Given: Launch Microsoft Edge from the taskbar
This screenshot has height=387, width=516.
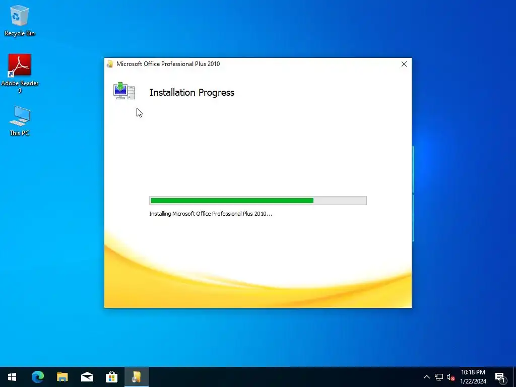Looking at the screenshot, I should tap(37, 377).
